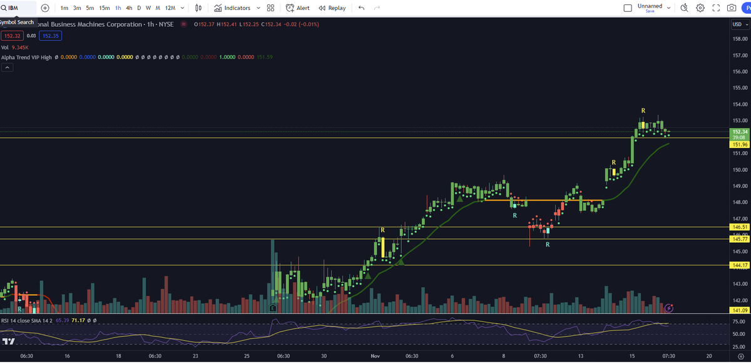Switch to the 1m timeframe
The height and width of the screenshot is (364, 751).
click(x=64, y=8)
